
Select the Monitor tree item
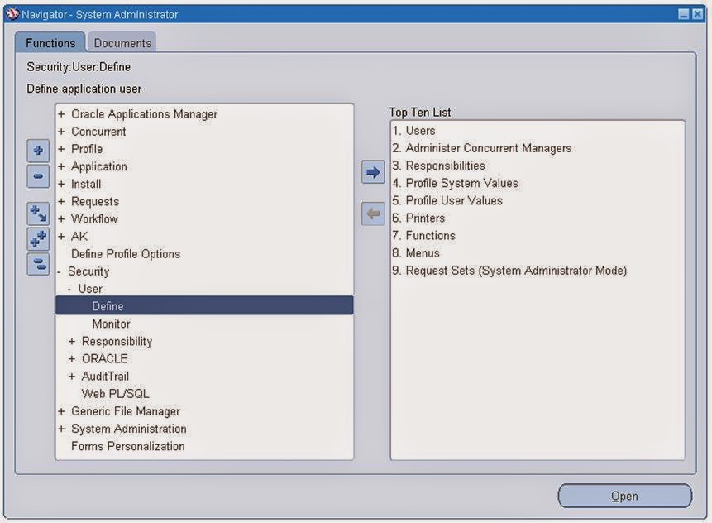pyautogui.click(x=111, y=323)
